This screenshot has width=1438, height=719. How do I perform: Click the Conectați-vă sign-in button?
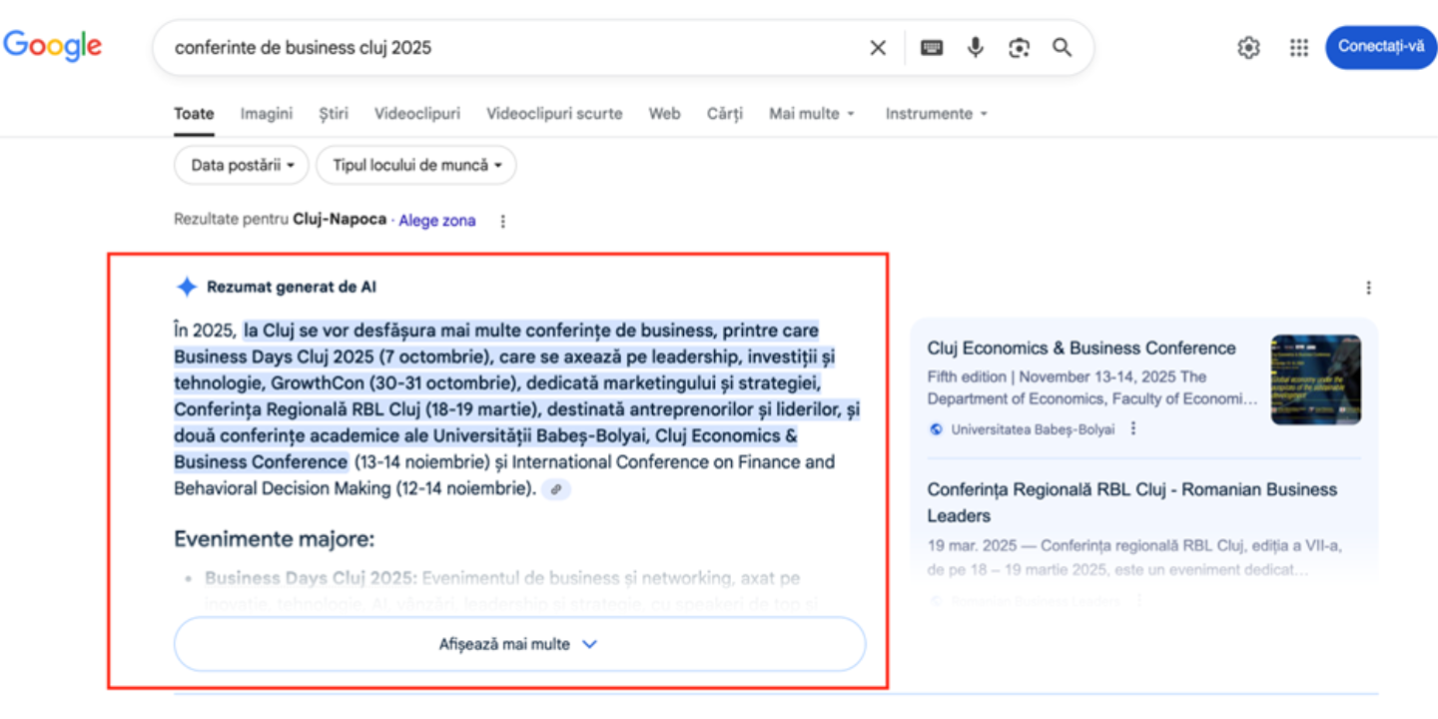[1380, 47]
